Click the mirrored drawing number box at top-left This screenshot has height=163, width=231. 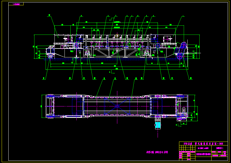(x=16, y=4)
